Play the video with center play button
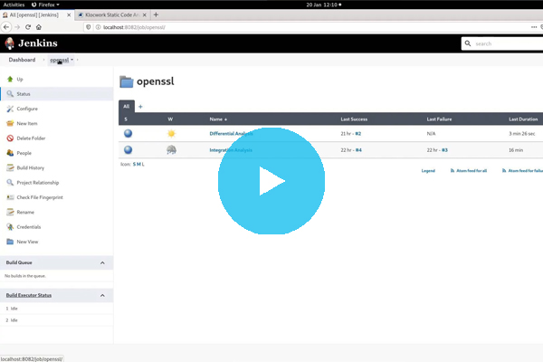The height and width of the screenshot is (362, 543). click(x=271, y=181)
